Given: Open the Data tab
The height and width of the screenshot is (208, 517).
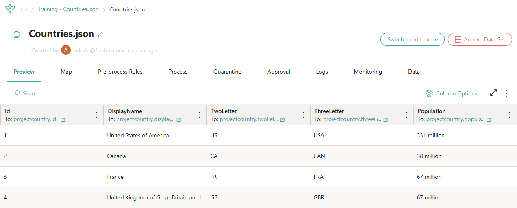Looking at the screenshot, I should [x=414, y=71].
